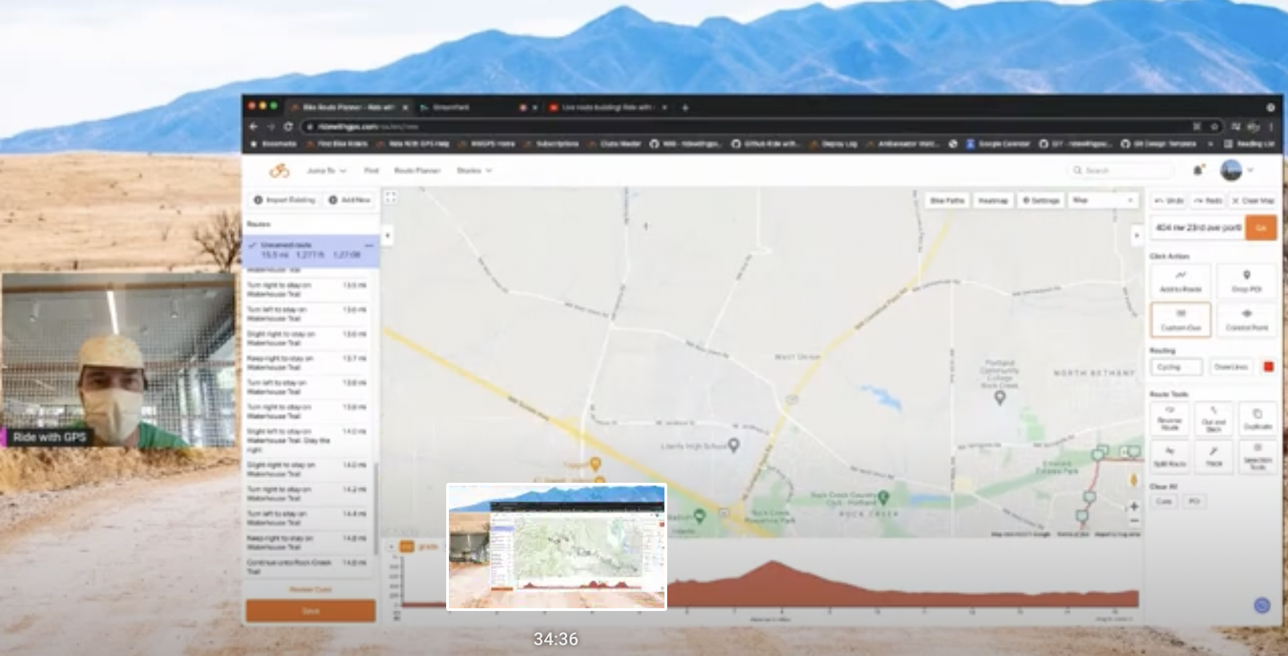Click the Add New button

pyautogui.click(x=349, y=200)
